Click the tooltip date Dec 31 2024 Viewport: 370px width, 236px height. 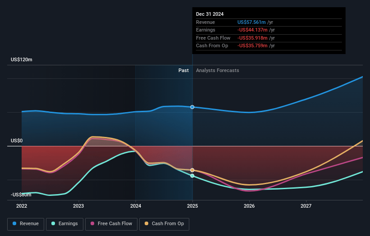(210, 14)
